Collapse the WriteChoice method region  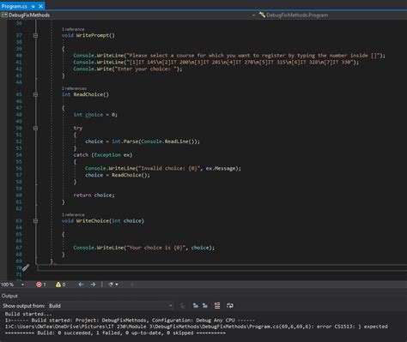tap(35, 221)
